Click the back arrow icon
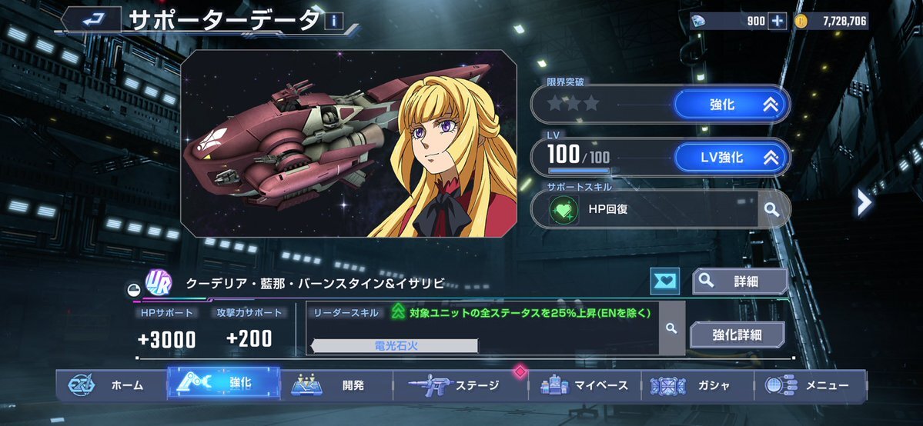This screenshot has width=923, height=426. [x=91, y=19]
